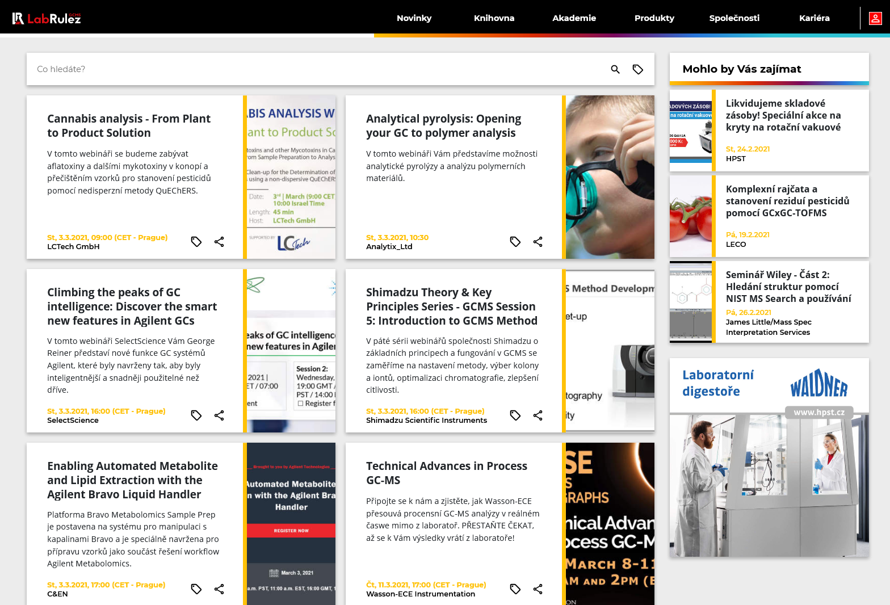The width and height of the screenshot is (890, 605).
Task: Share the Technical Advances in Process GC-MS webinar
Action: [538, 589]
